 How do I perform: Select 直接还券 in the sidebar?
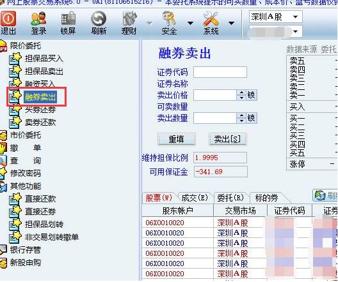click(40, 212)
